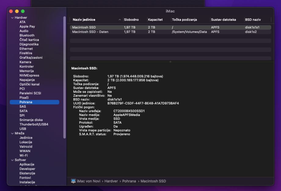Click the sidebar vertical scrollbar
The height and width of the screenshot is (191, 281).
[64, 77]
